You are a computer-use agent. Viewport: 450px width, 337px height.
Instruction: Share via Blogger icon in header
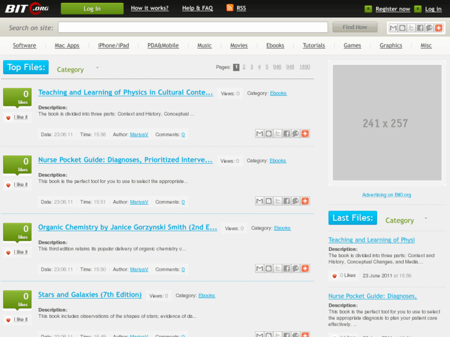tap(402, 28)
